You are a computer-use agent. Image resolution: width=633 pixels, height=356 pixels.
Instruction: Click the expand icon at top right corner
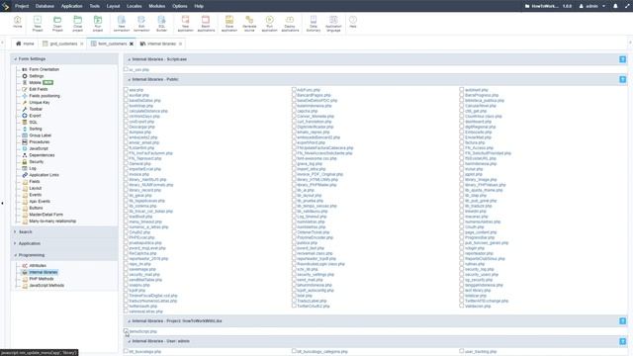tap(627, 6)
